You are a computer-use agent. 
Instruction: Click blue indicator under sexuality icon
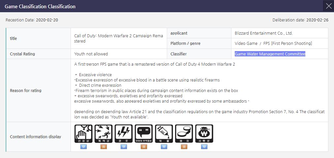tap(83, 147)
